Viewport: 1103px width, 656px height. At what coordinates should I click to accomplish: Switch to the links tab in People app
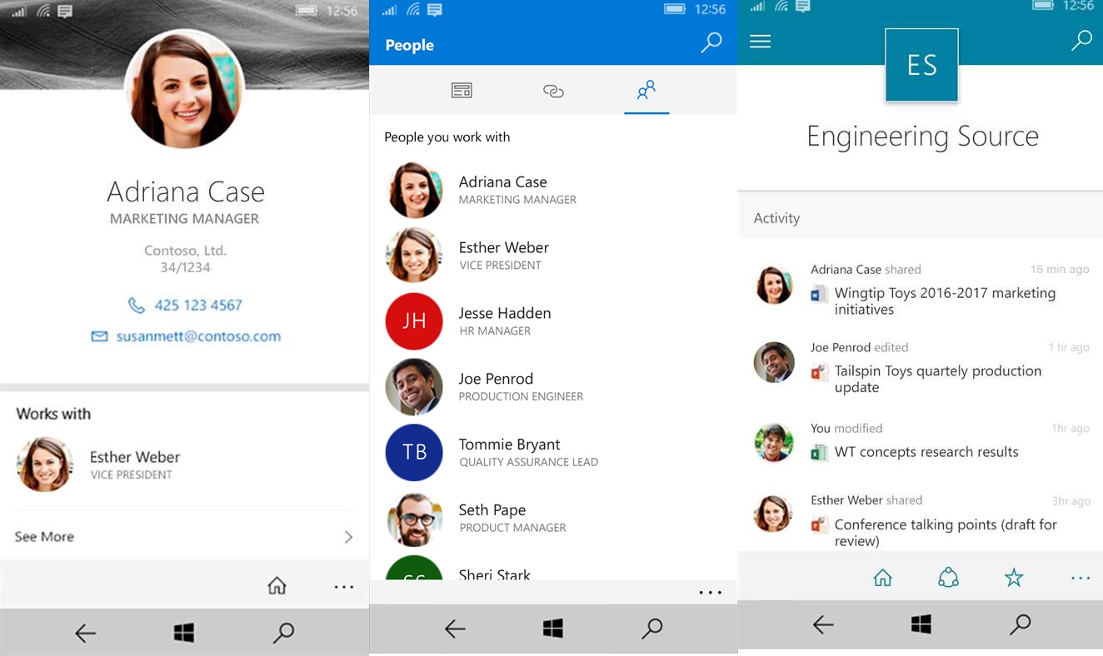coord(554,89)
